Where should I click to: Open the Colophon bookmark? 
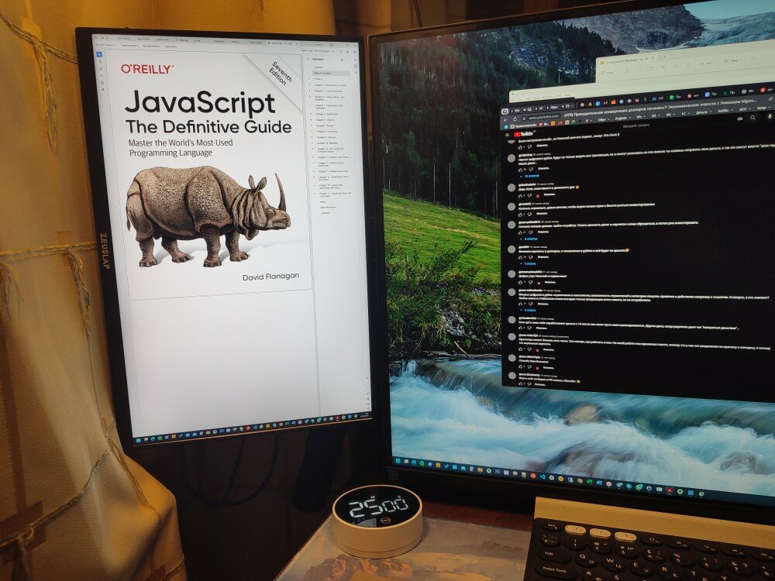pyautogui.click(x=325, y=213)
